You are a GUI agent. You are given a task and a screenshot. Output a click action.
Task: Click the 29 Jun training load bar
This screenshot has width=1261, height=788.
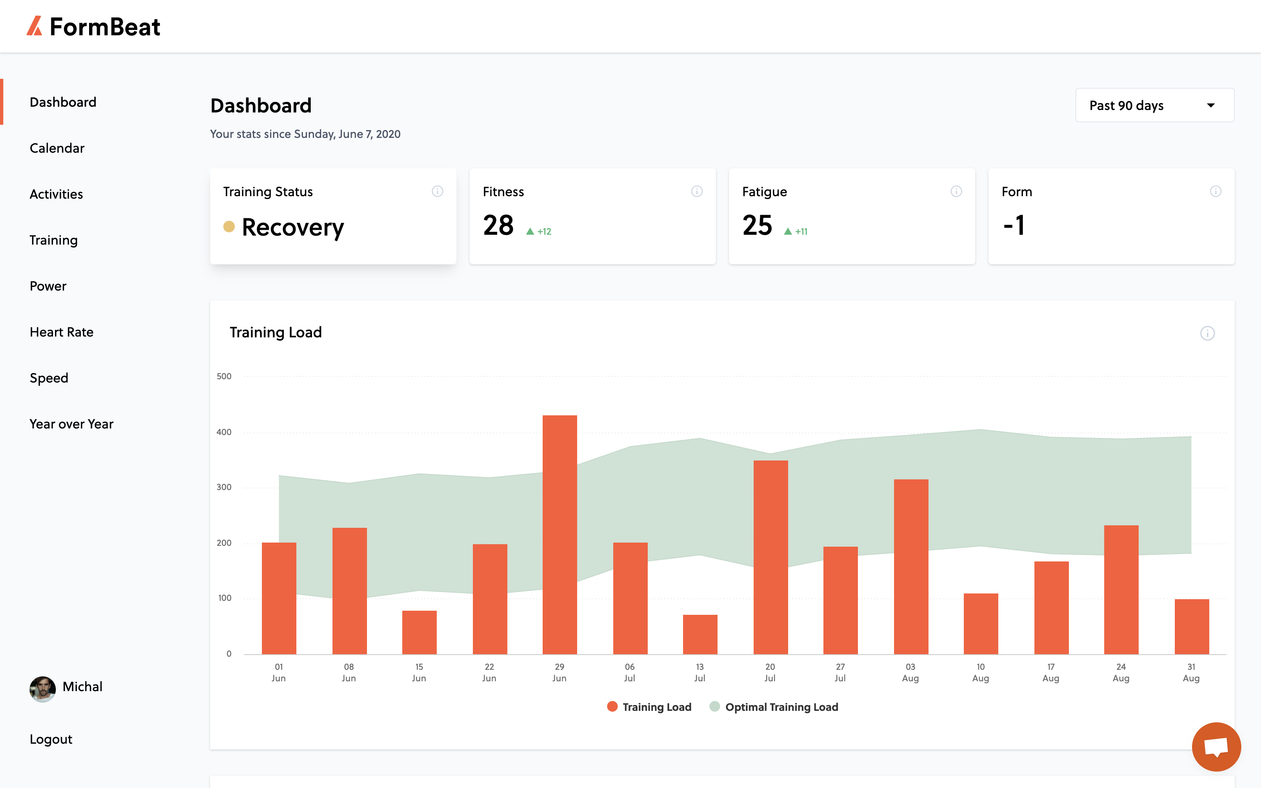559,535
